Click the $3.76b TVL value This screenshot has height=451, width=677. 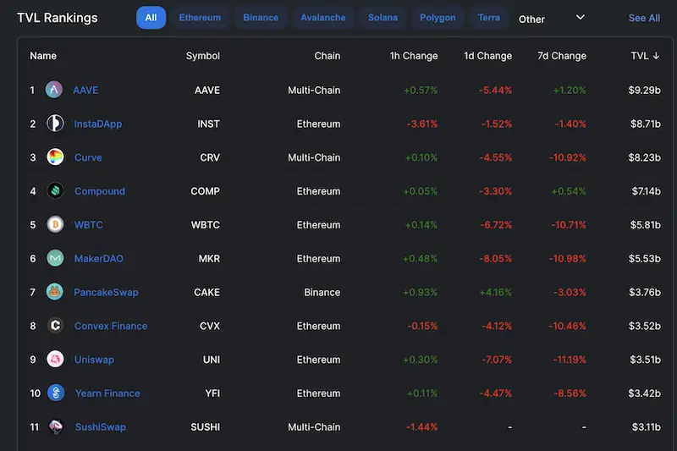[x=645, y=292]
